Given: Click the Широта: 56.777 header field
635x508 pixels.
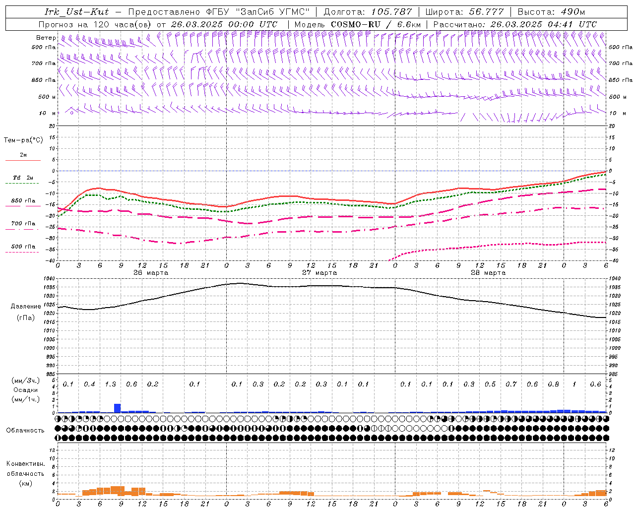Looking at the screenshot, I should (x=465, y=12).
